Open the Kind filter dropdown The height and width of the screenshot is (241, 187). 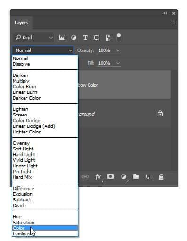point(33,38)
